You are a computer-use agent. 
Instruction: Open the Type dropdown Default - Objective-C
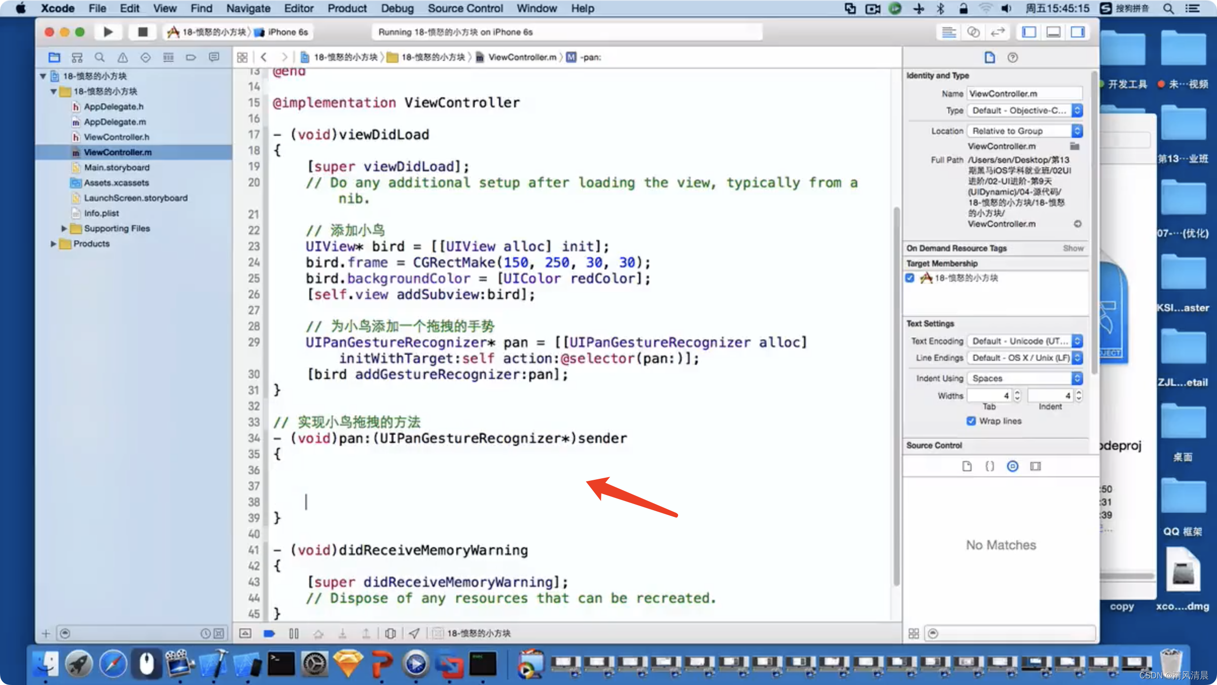coord(1025,110)
